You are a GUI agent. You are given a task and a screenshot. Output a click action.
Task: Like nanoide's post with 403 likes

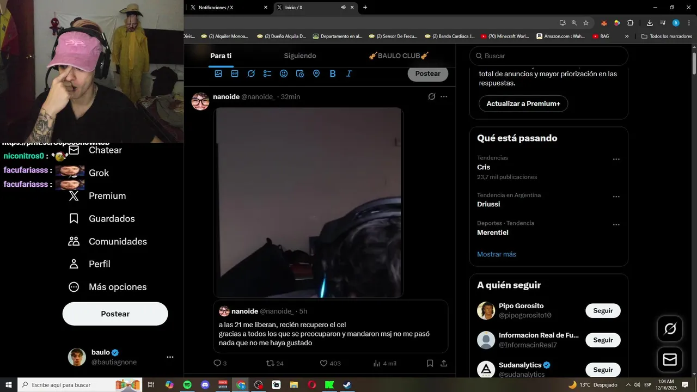pos(330,363)
